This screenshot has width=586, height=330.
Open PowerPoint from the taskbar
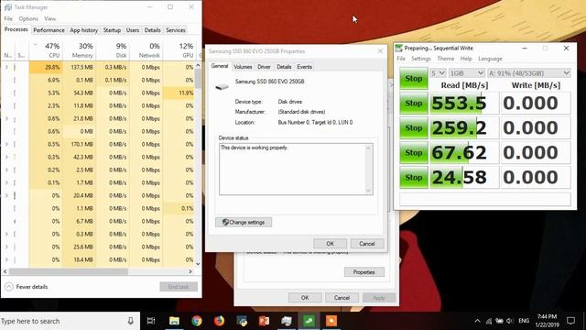pos(264,321)
